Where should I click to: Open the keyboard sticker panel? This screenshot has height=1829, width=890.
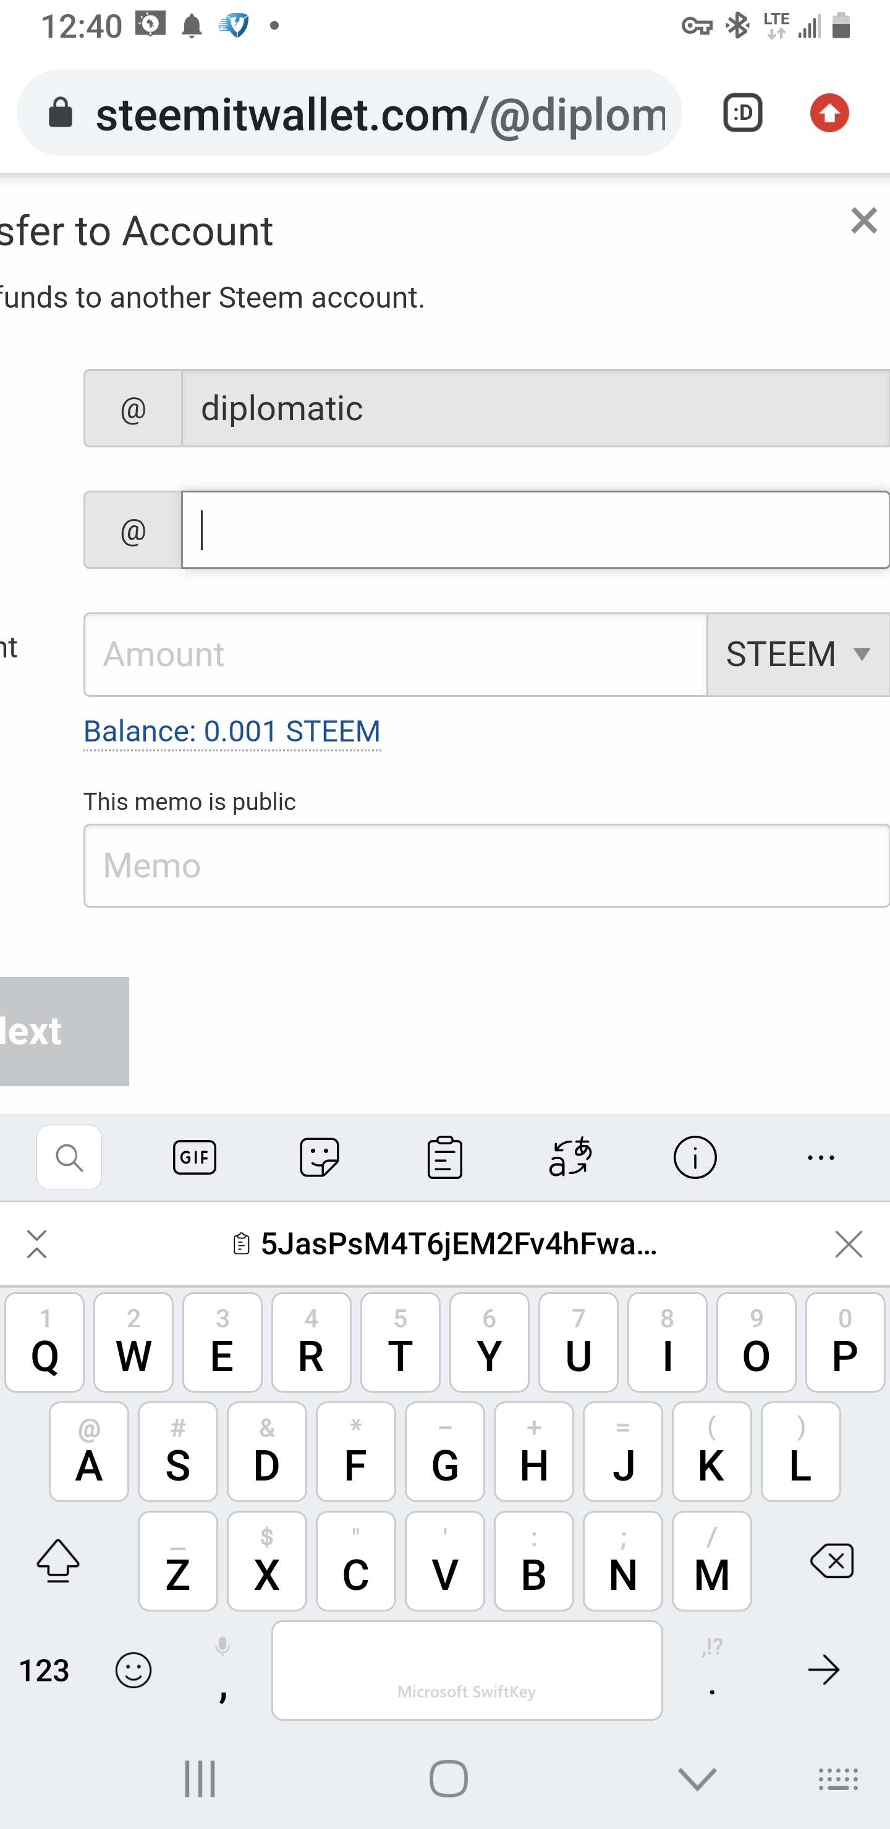point(320,1157)
